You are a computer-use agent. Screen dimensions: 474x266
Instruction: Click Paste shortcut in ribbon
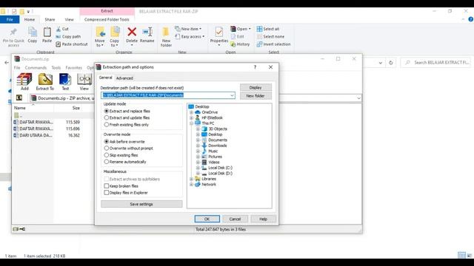(72, 44)
